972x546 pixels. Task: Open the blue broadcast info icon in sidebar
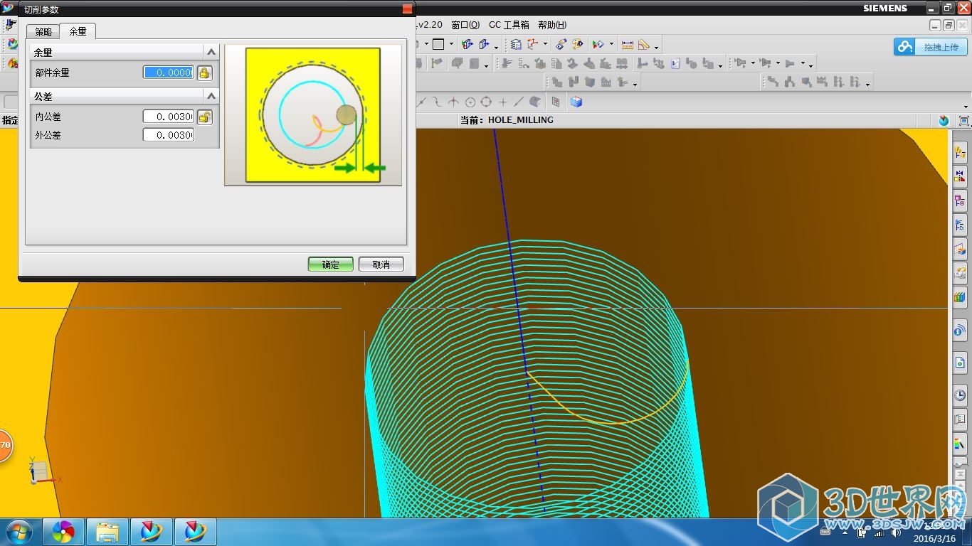tap(960, 331)
